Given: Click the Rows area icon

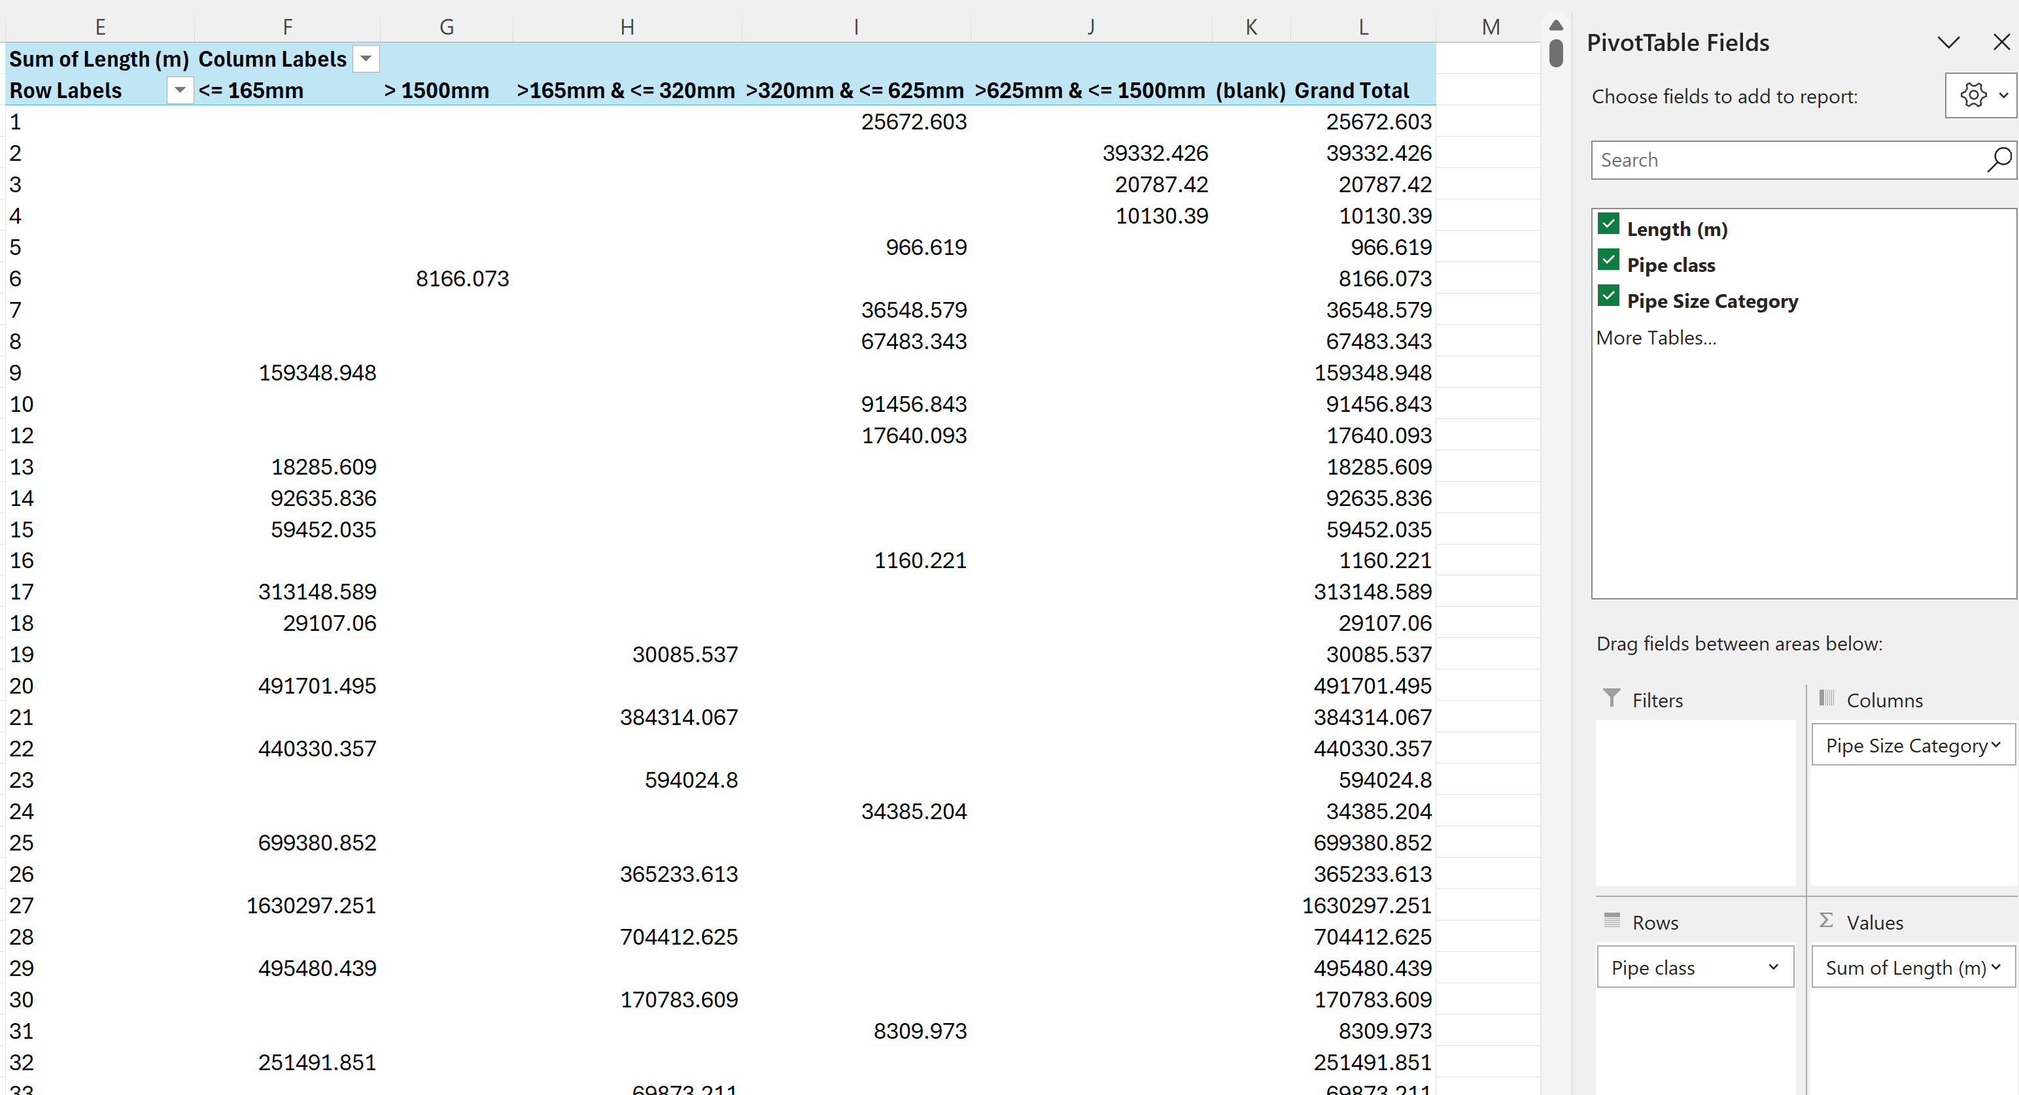Looking at the screenshot, I should click(1612, 921).
